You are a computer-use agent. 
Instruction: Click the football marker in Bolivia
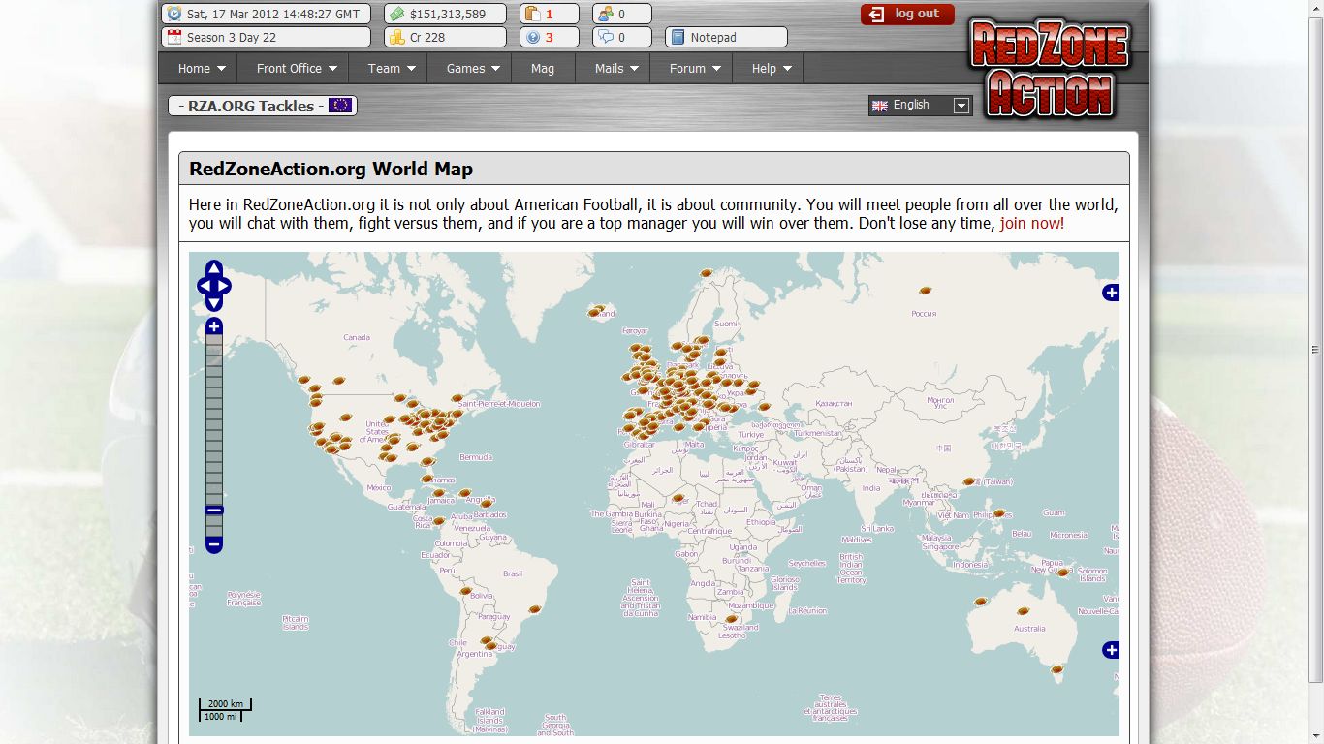coord(465,590)
